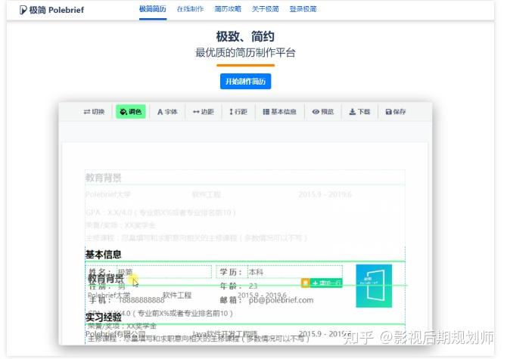Click the 边距 margin tool
Viewport: 507px width, 359px height.
point(204,112)
